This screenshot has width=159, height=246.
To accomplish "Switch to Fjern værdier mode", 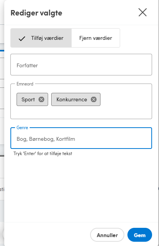I will [96, 38].
